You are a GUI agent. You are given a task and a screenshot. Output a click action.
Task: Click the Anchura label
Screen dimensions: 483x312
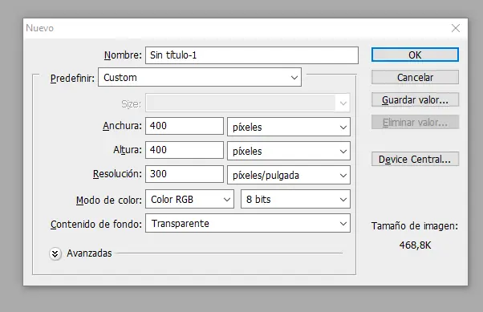coord(122,126)
